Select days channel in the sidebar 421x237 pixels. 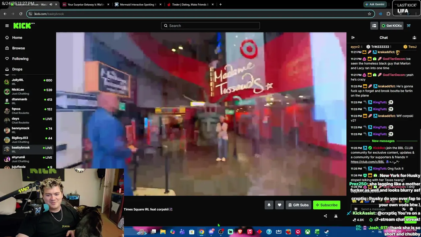[x=28, y=120]
